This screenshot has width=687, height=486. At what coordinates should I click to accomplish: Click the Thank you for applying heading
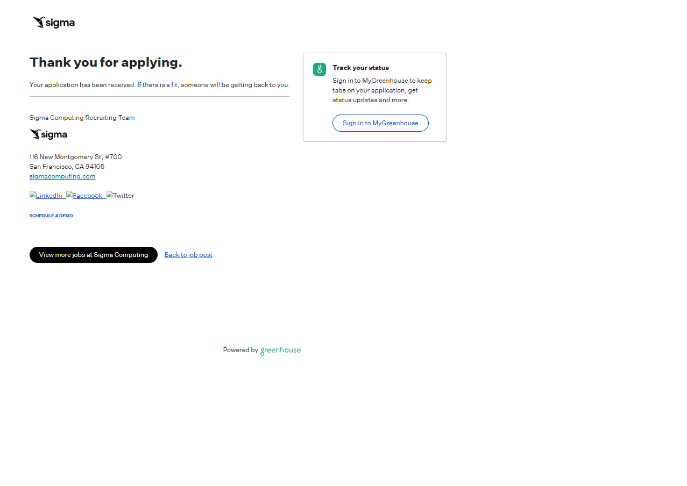106,62
